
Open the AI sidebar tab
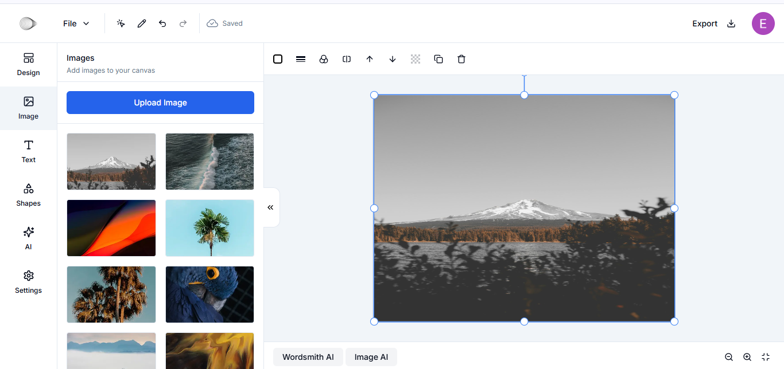28,239
